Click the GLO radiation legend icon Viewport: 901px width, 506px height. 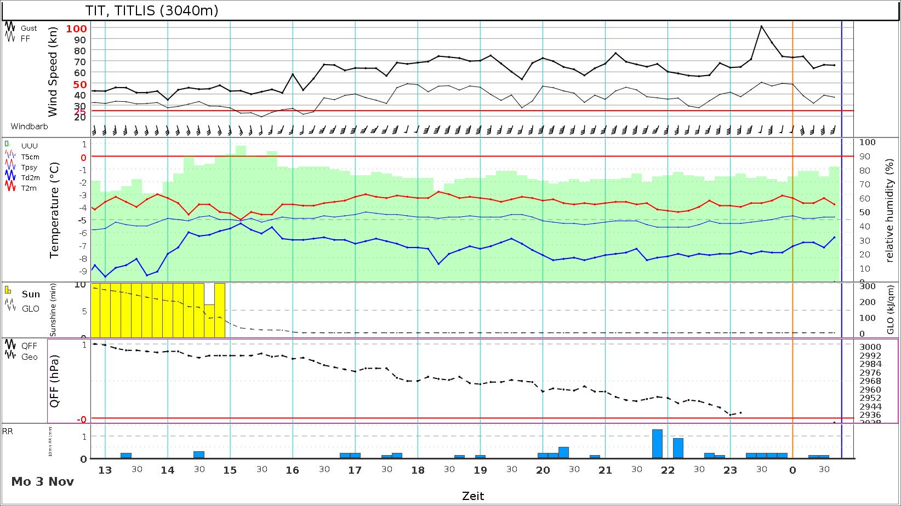tap(9, 308)
